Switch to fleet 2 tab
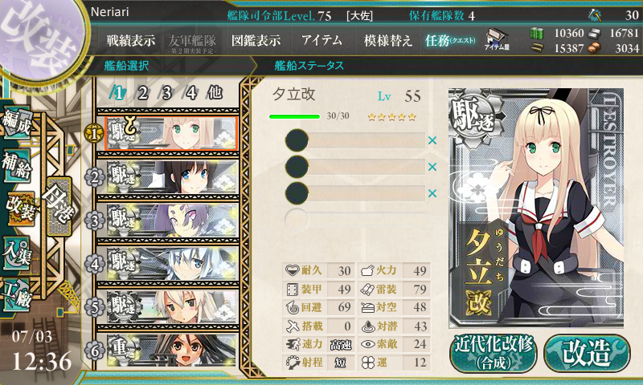This screenshot has width=643, height=385. (x=142, y=93)
